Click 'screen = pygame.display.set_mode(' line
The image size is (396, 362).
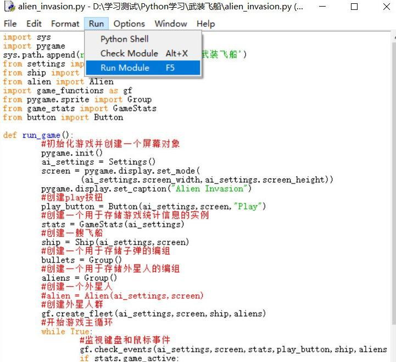click(x=121, y=171)
